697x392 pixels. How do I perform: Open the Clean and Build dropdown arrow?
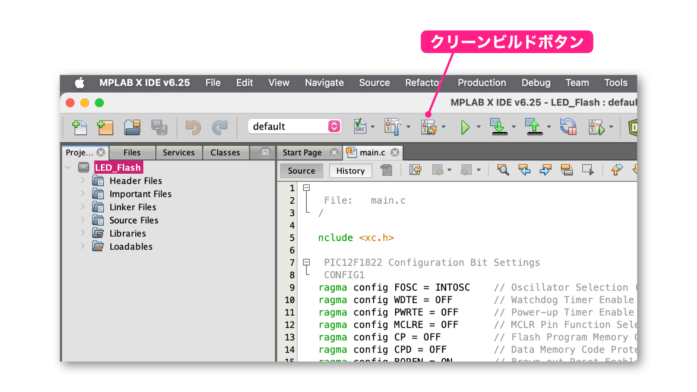click(443, 127)
